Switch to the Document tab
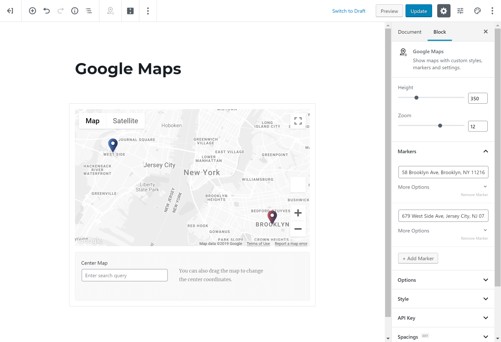Viewport: 501px width, 342px height. (410, 32)
